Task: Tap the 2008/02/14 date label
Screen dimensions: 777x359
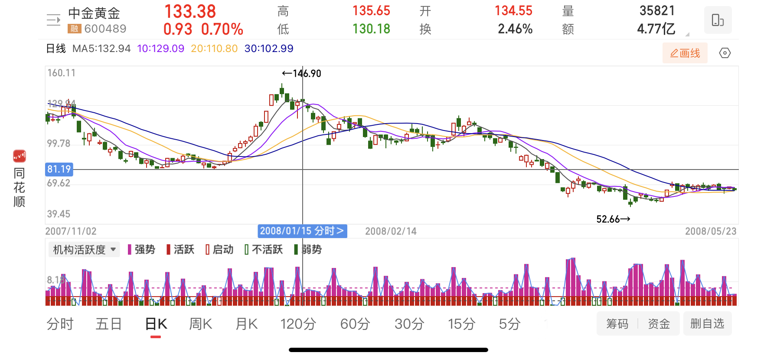Action: (x=391, y=231)
